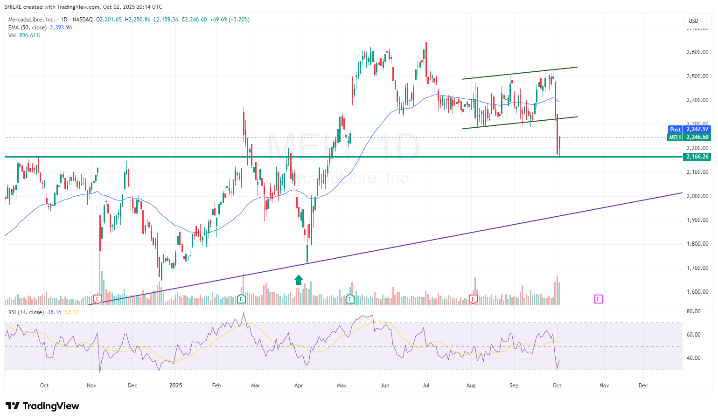
Task: Click the RSI (14, close) indicator legend
Action: (x=26, y=312)
